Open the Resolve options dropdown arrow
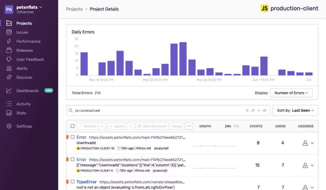This screenshot has width=326, height=190. pos(102,126)
